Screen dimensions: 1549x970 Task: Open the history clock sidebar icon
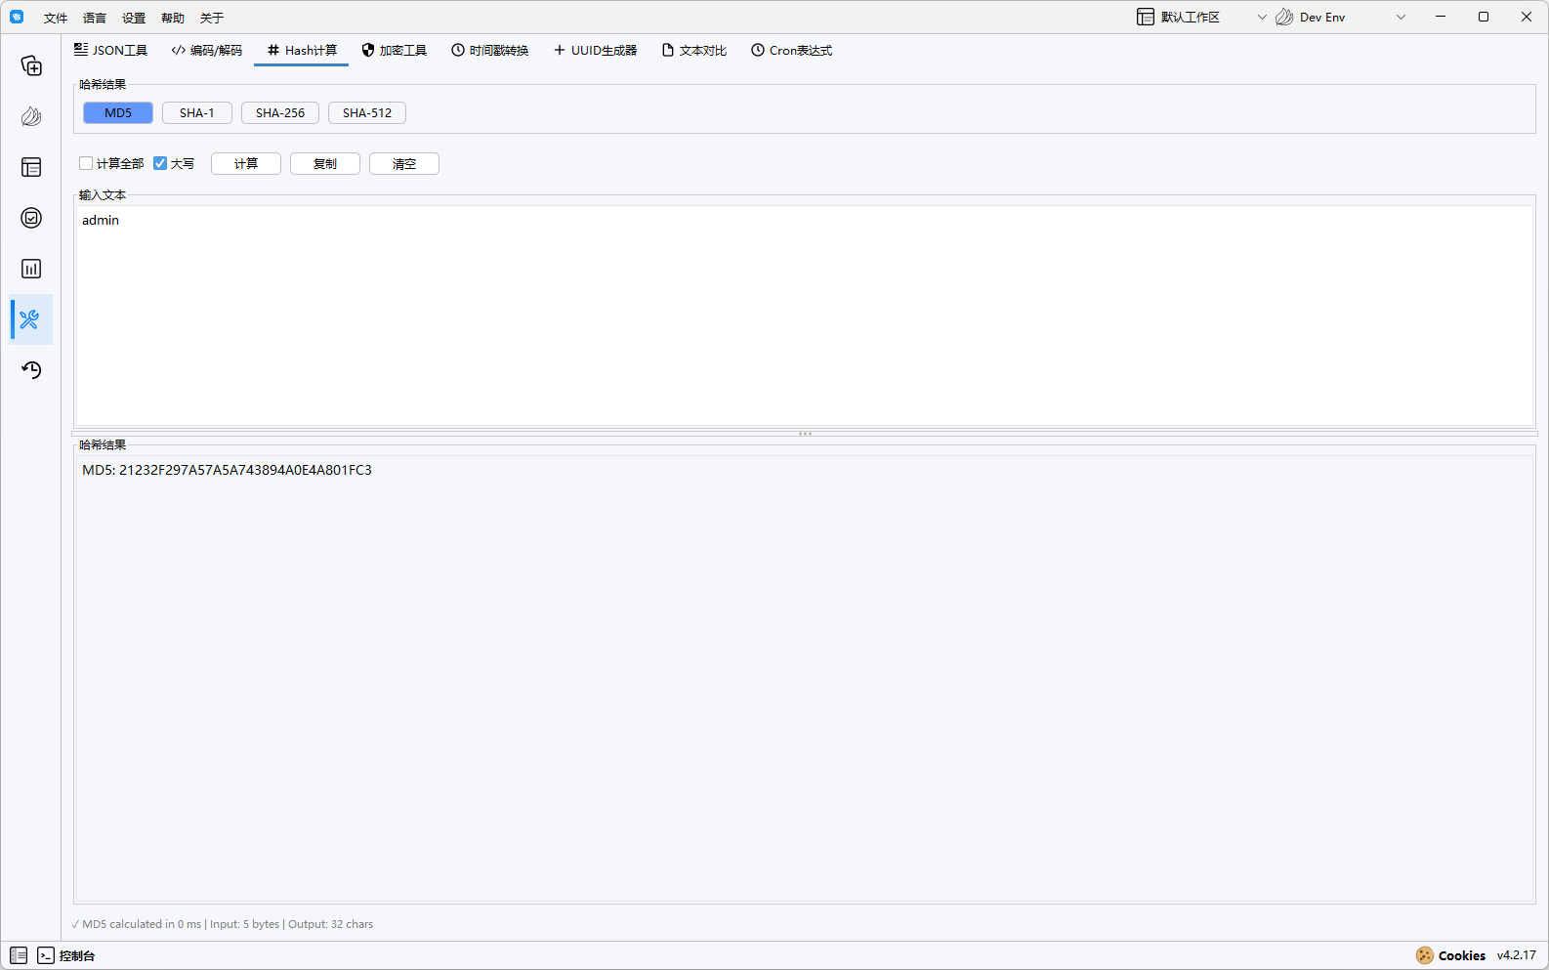pos(31,370)
